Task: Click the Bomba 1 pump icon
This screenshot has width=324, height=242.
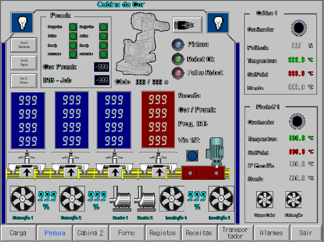Action: click(x=120, y=198)
